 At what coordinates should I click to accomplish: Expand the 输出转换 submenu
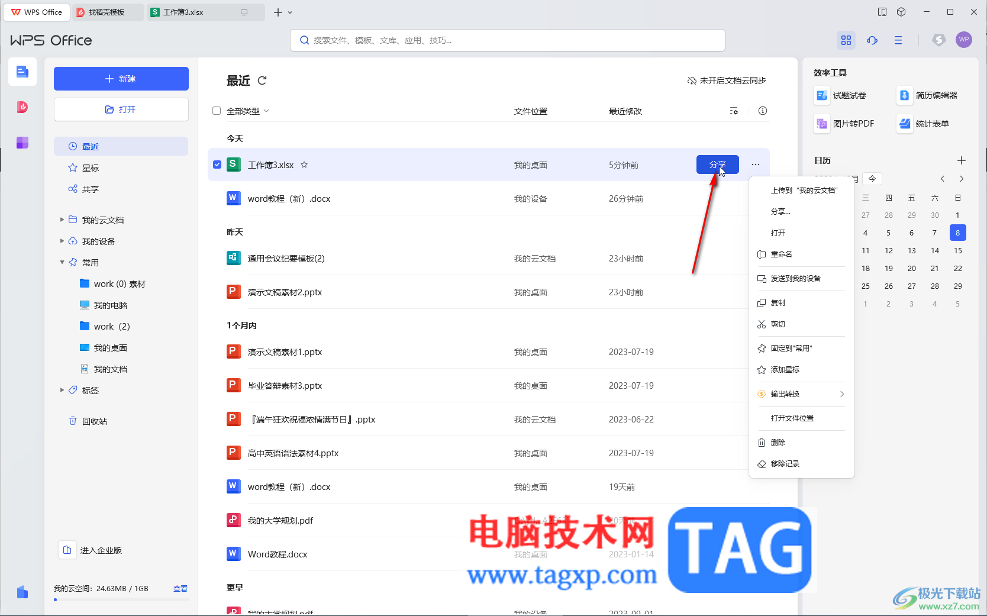(x=801, y=394)
